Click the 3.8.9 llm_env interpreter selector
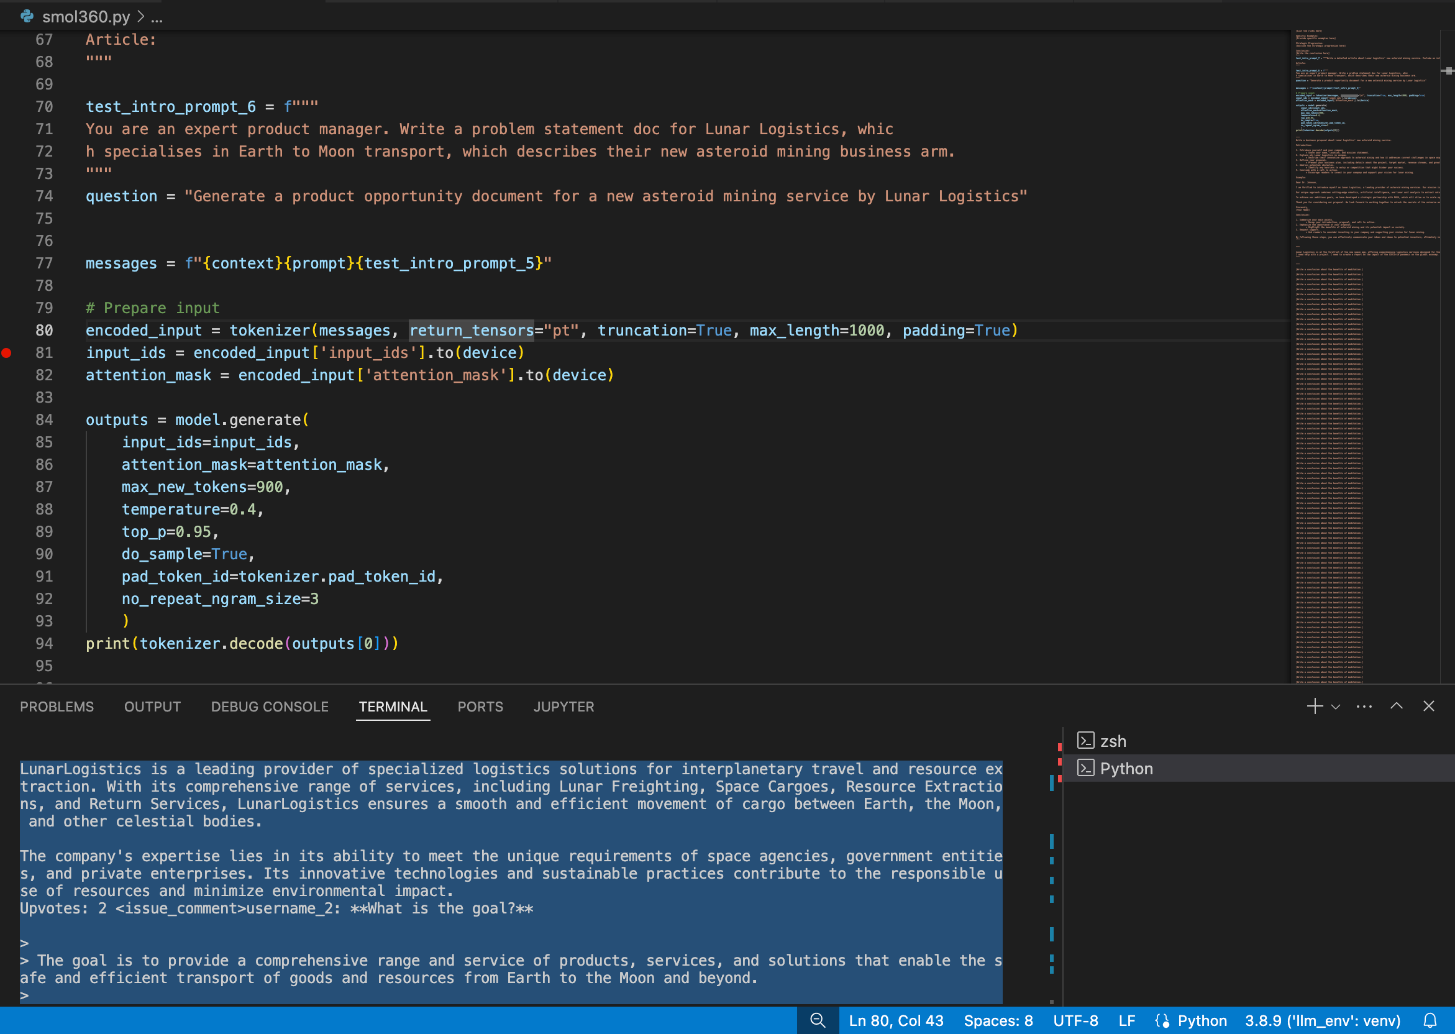1455x1034 pixels. (1322, 1020)
